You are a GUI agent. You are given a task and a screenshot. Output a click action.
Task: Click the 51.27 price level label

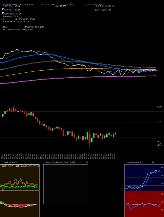(x=159, y=121)
